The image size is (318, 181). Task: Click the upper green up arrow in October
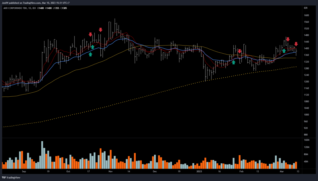[93, 47]
